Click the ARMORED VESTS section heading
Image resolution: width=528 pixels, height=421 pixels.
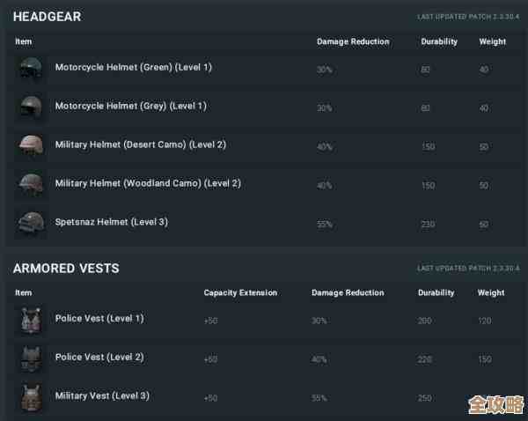(66, 268)
